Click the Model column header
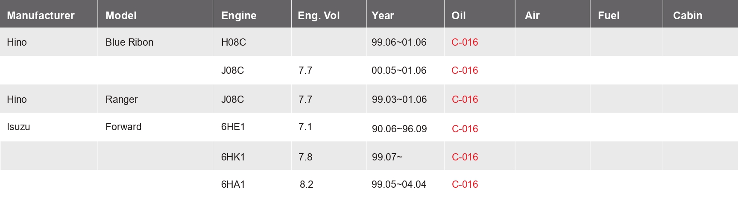738x198 pixels. [121, 16]
